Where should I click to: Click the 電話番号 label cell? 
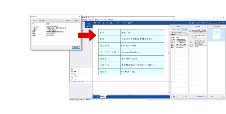tap(110, 46)
